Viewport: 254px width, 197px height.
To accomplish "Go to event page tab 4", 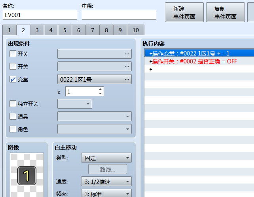I will coord(51,30).
